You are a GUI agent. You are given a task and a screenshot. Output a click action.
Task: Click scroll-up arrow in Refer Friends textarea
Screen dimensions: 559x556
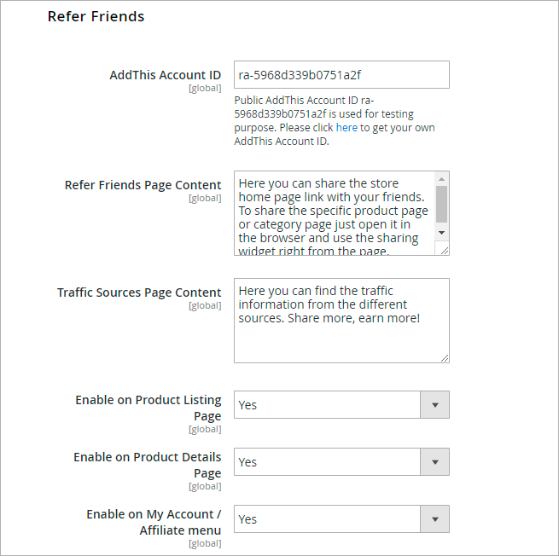441,179
